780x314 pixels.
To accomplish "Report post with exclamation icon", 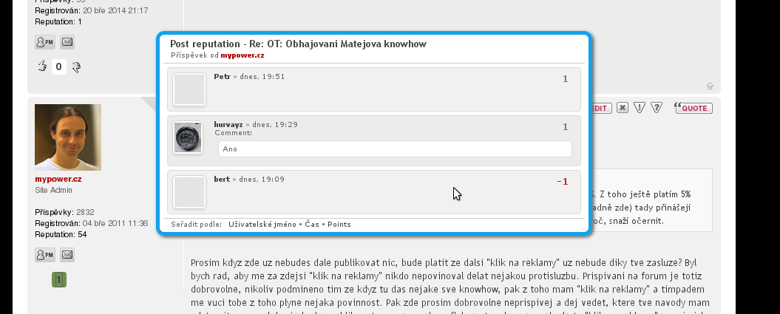I will coord(640,107).
